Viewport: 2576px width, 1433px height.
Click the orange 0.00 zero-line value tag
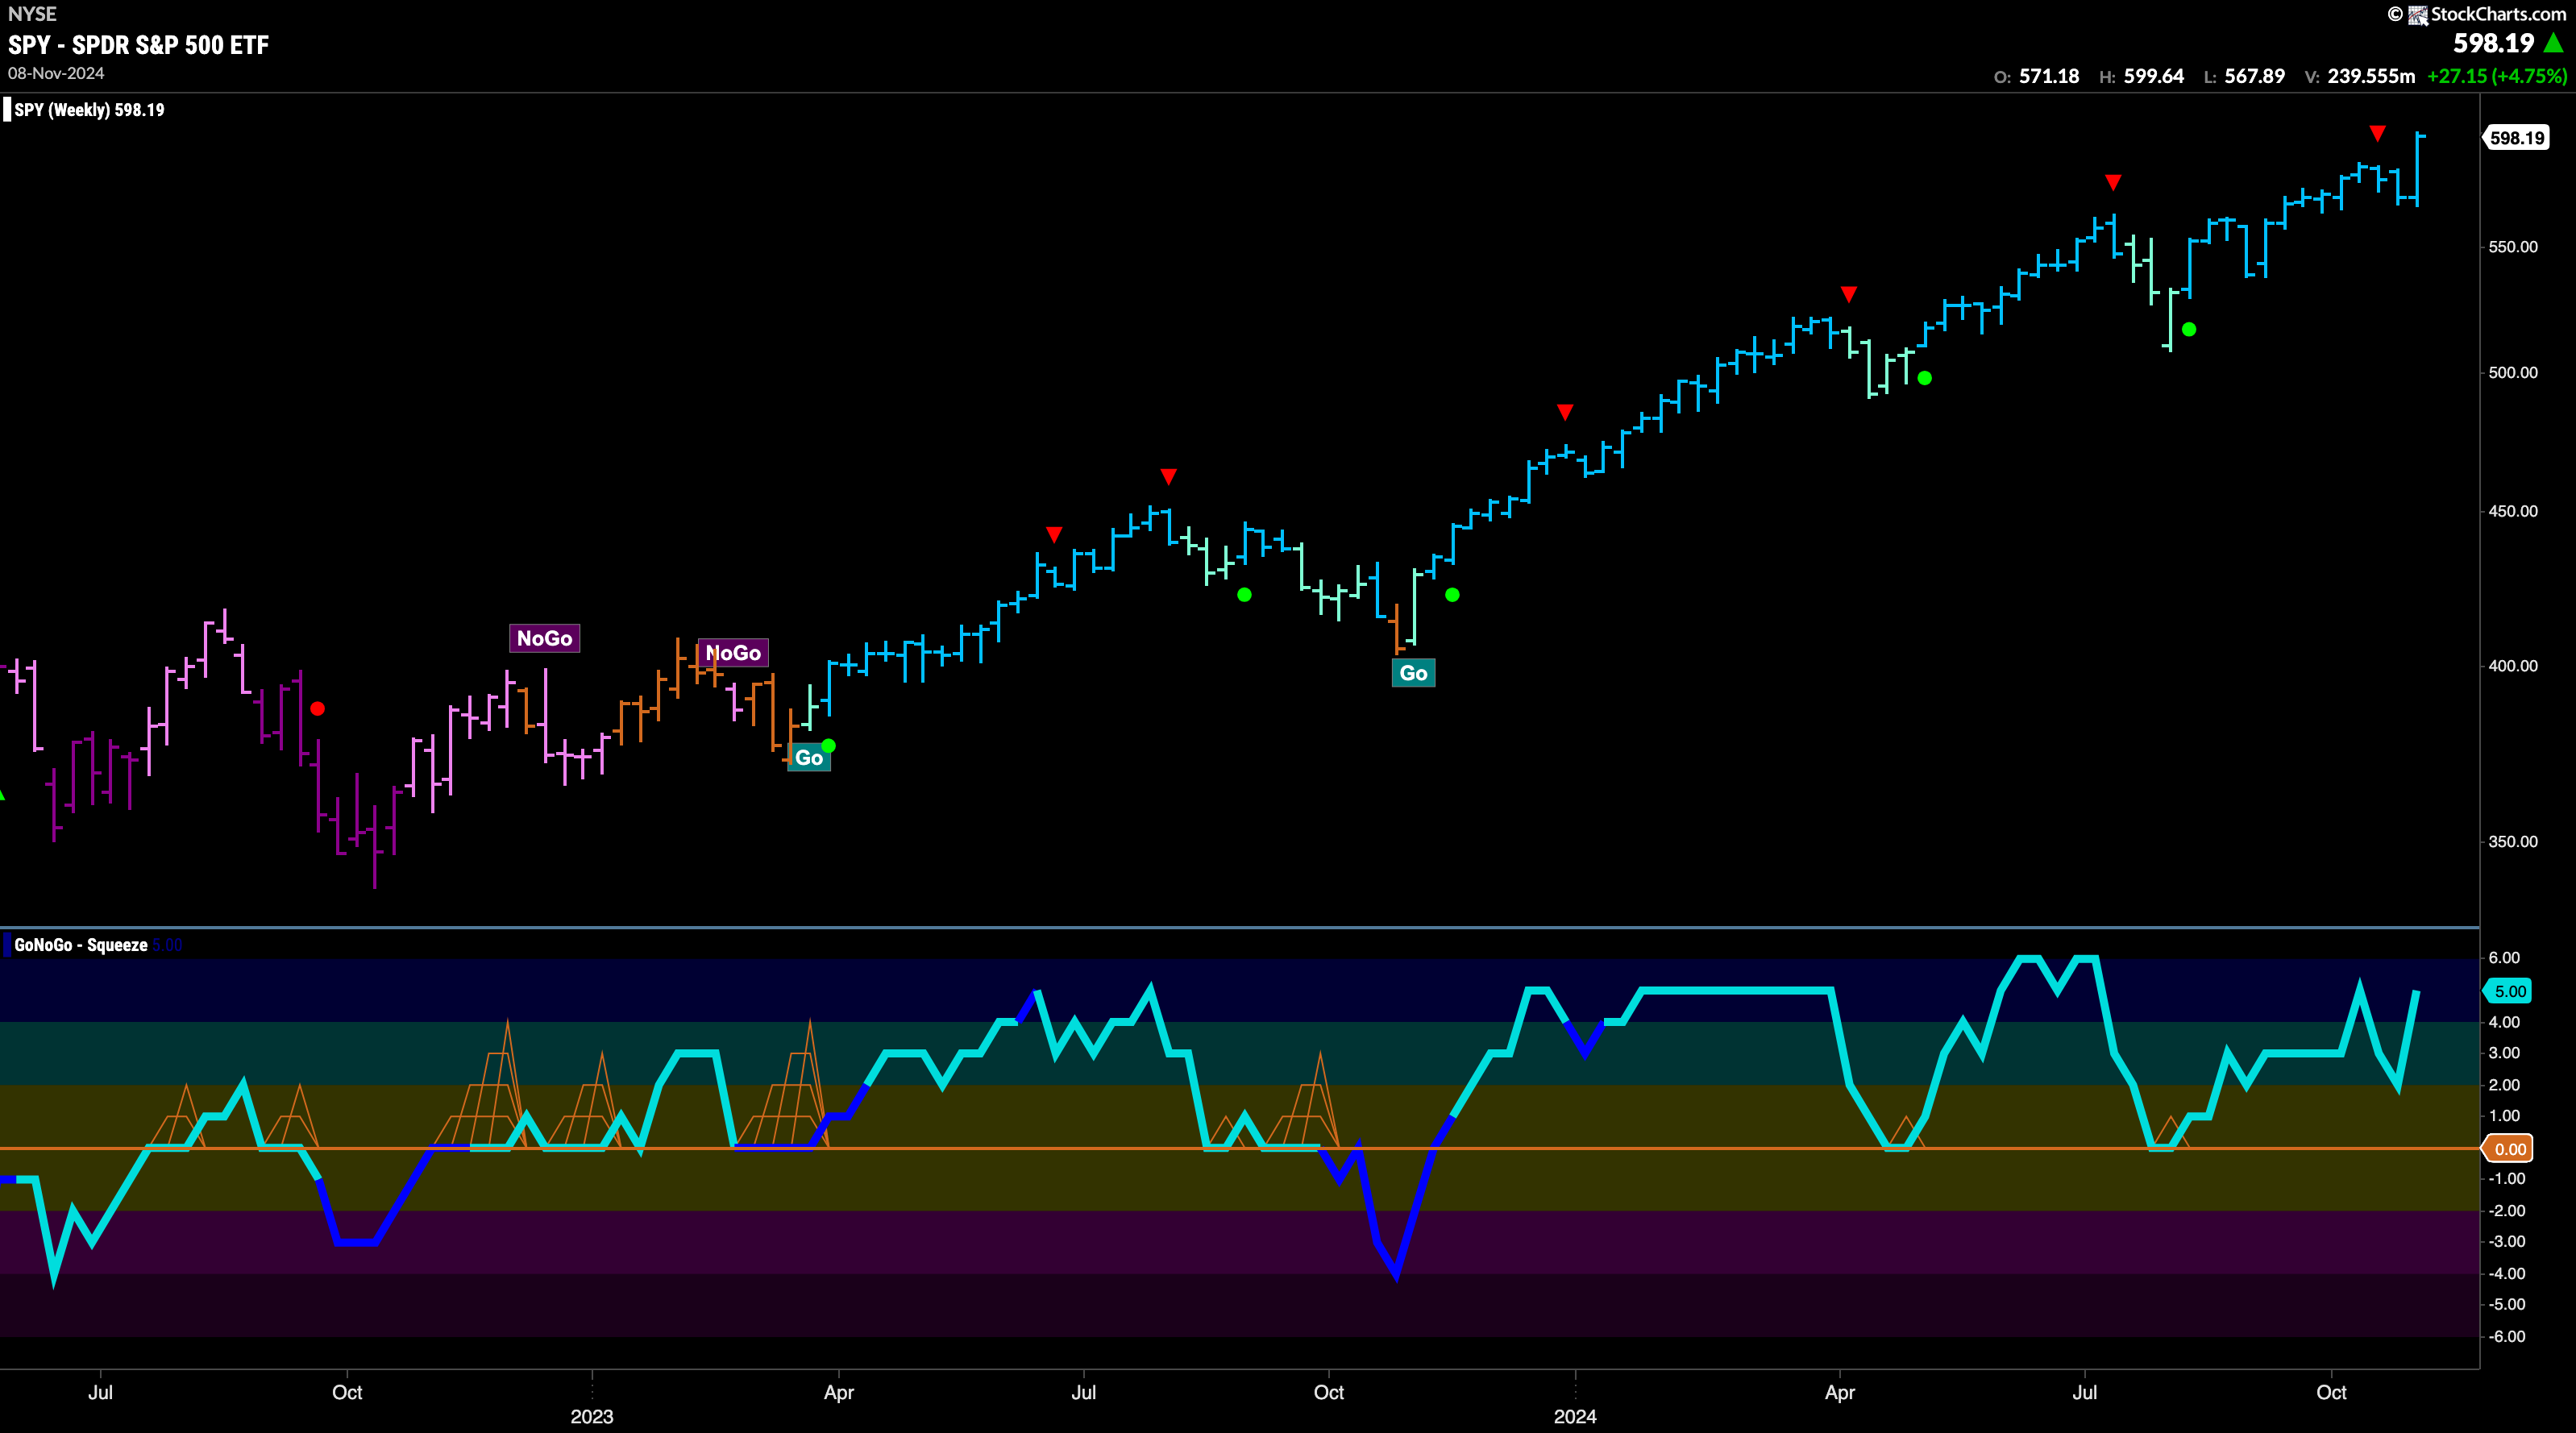2509,1149
